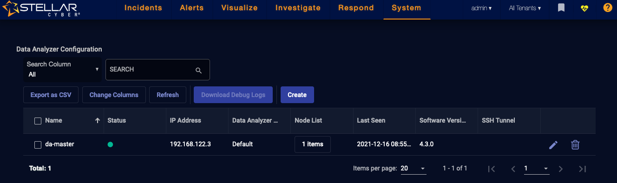Open the help question mark icon
Image resolution: width=617 pixels, height=183 pixels.
click(607, 8)
